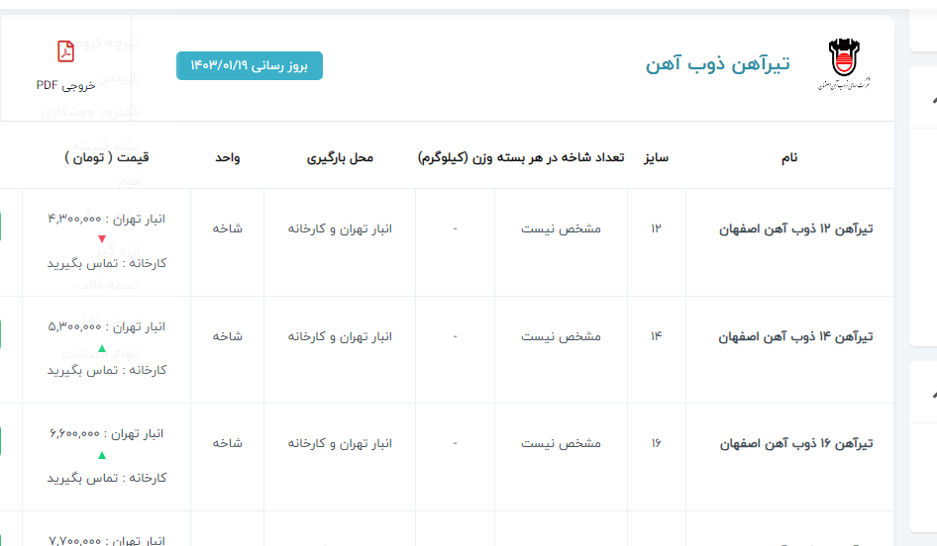Click the red PDF file icon
The width and height of the screenshot is (937, 546).
65,51
